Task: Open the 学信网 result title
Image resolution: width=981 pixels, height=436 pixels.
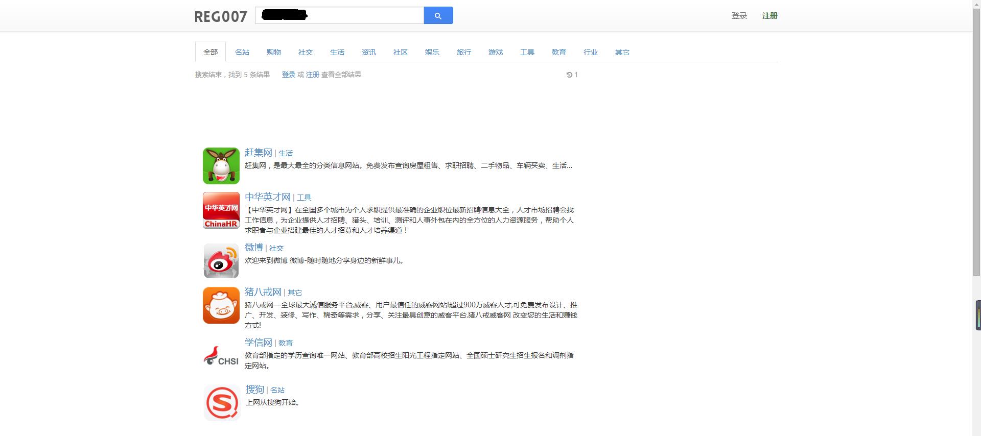Action: [259, 342]
